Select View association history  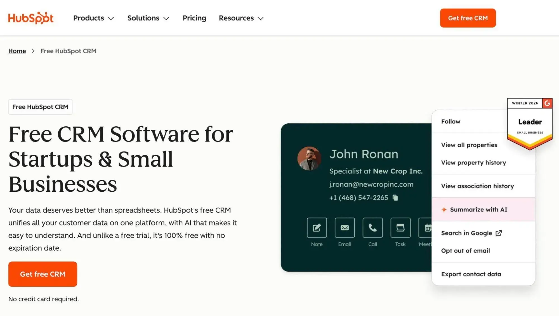(483, 186)
